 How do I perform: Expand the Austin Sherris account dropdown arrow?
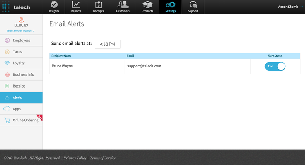tap(302, 7)
